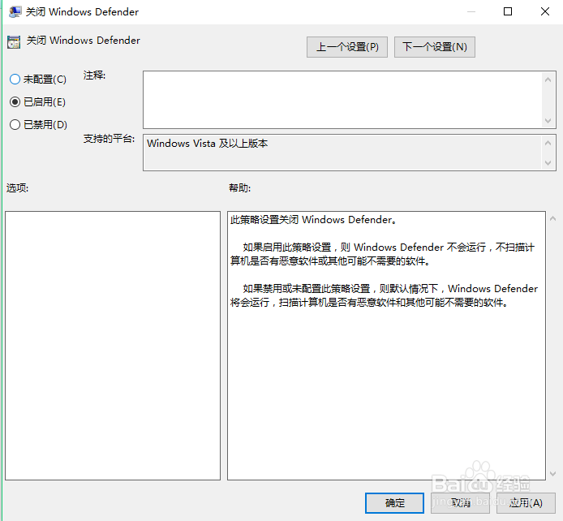Click the policy setting icon beside heading
The width and height of the screenshot is (563, 521).
click(x=14, y=42)
